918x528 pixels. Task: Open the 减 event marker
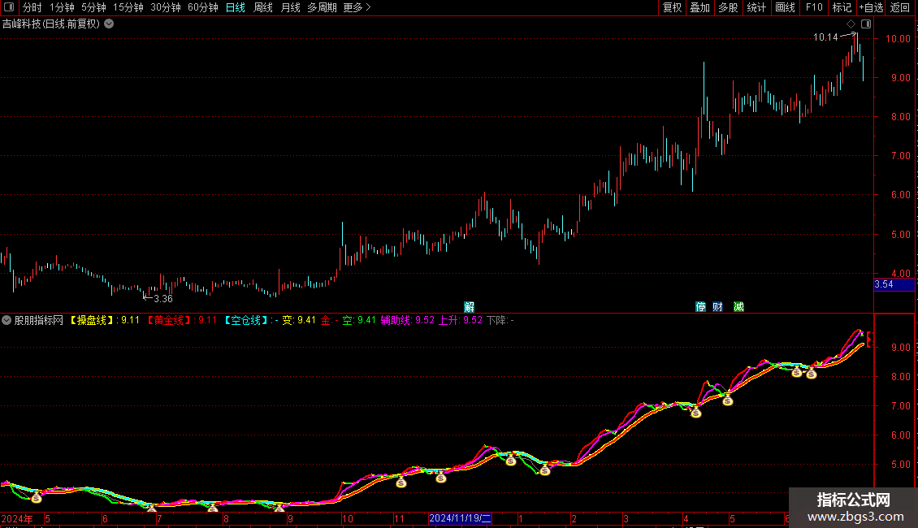pos(738,307)
